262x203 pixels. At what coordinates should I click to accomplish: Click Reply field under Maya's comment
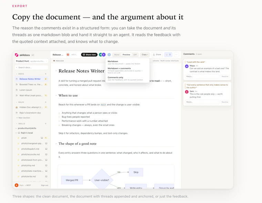[x=202, y=76]
